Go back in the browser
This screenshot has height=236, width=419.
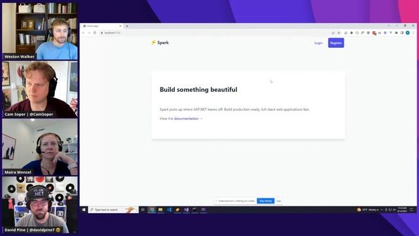pos(83,33)
